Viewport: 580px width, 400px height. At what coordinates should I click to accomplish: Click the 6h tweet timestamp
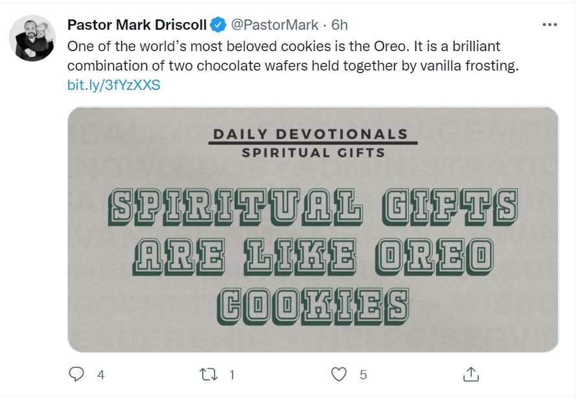[340, 25]
